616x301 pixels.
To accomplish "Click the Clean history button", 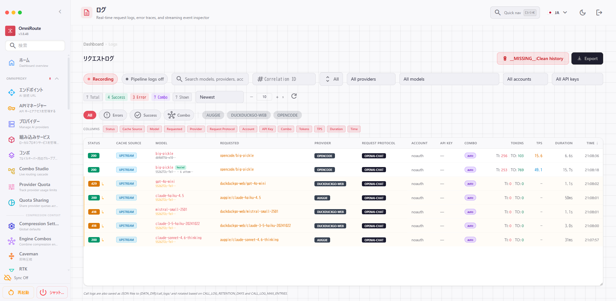I will [x=533, y=58].
